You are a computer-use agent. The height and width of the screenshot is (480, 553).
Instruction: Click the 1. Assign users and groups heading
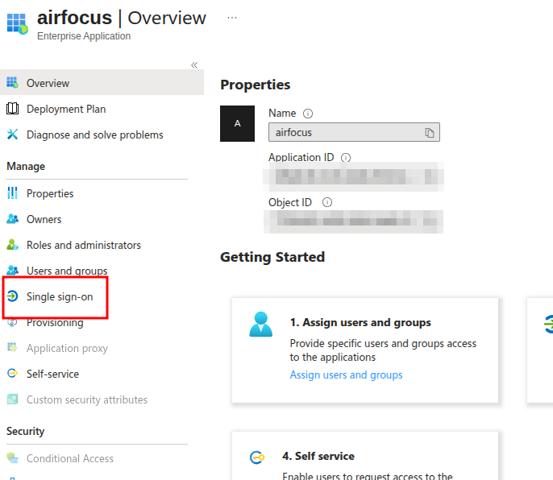[x=360, y=322]
